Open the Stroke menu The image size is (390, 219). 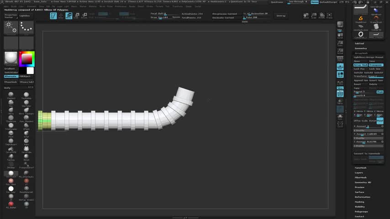point(149,6)
